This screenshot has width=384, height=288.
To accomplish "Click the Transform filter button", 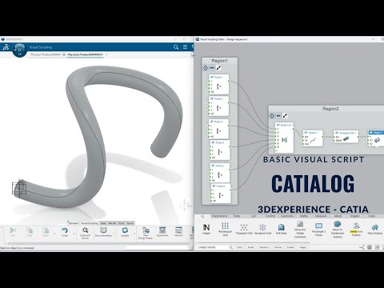I will point(264,247).
